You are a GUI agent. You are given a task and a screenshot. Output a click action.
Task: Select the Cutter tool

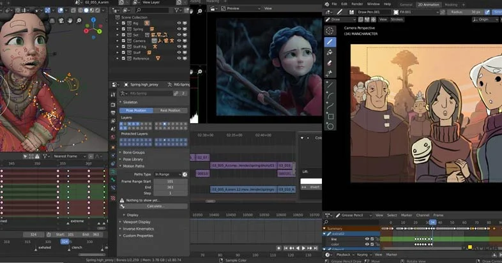point(330,73)
